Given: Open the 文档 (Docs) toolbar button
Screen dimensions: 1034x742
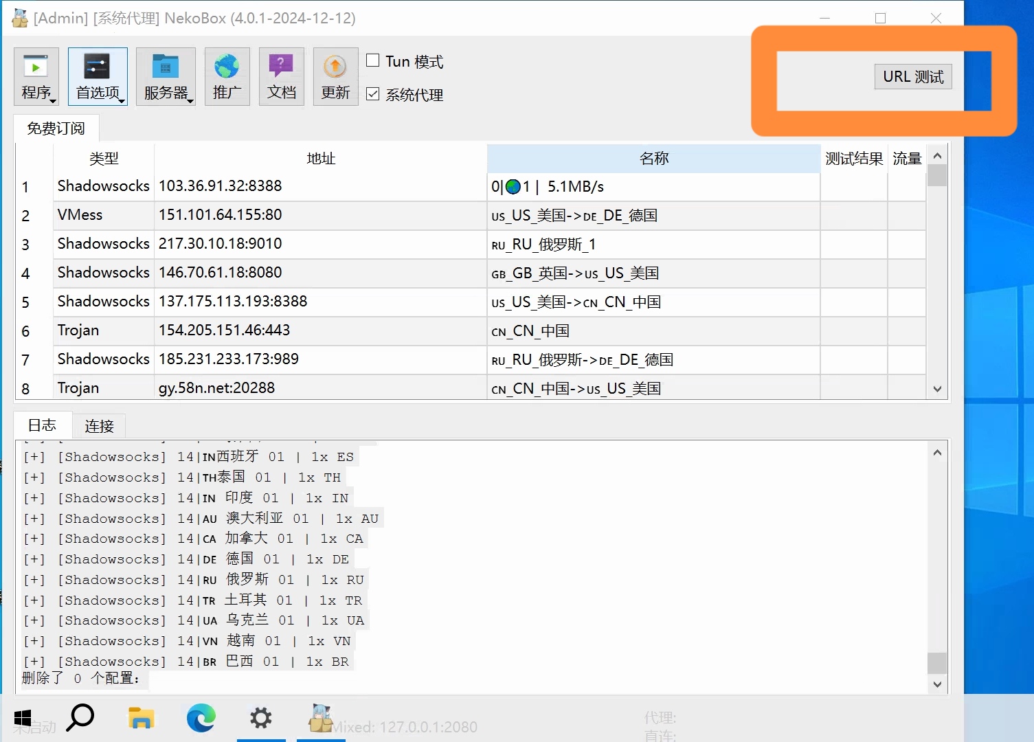Looking at the screenshot, I should [x=281, y=76].
